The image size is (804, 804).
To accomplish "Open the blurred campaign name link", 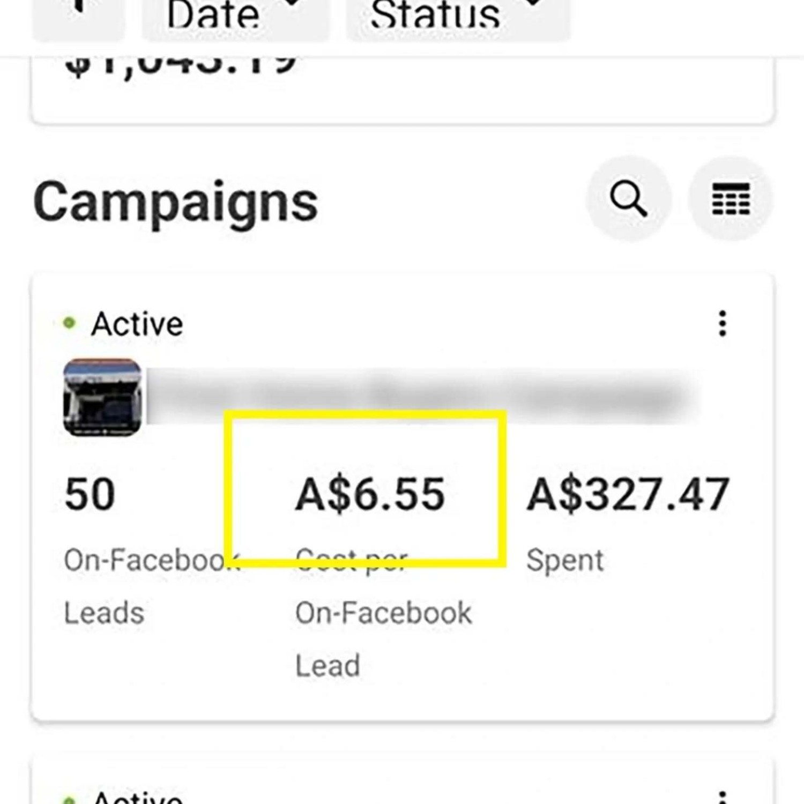I will coord(418,397).
